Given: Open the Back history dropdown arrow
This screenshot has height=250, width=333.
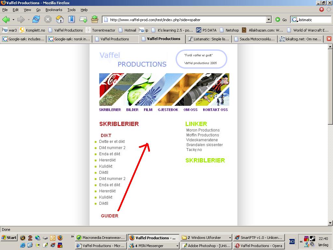Looking at the screenshot, I should (13, 20).
